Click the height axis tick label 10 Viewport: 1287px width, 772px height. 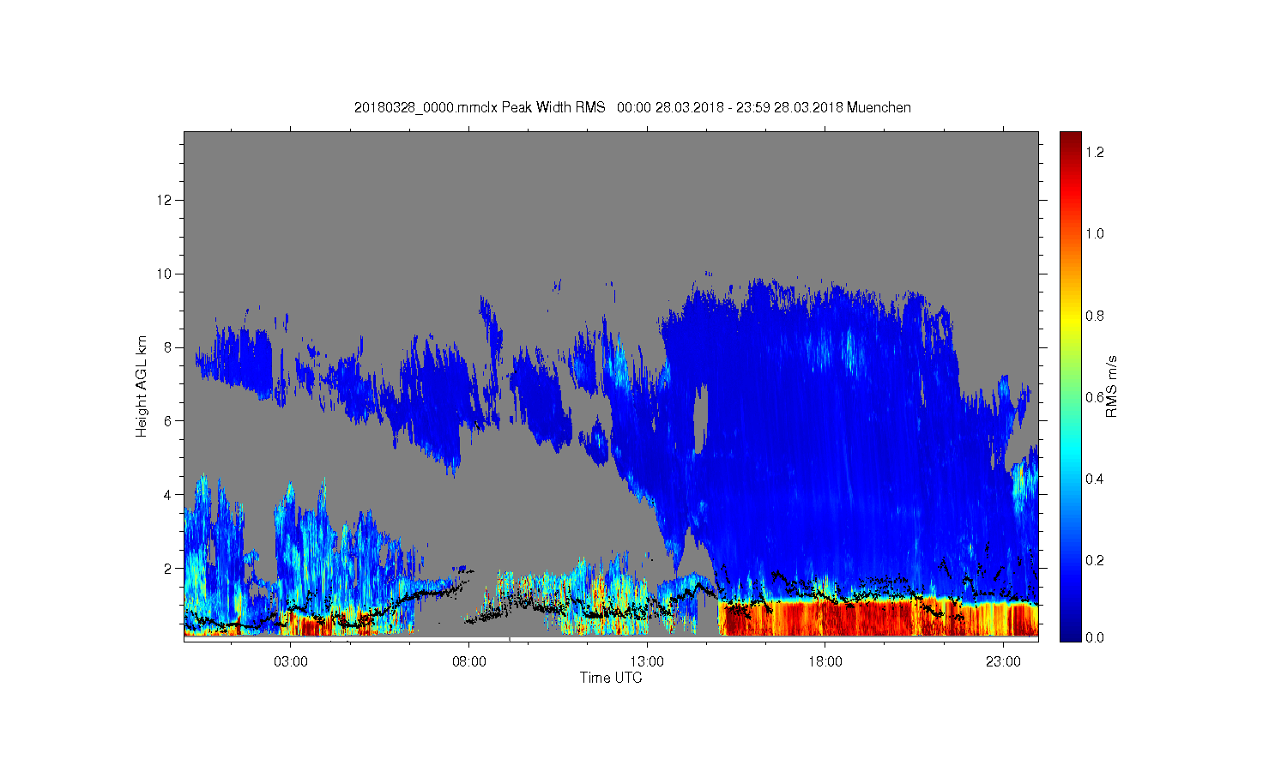(166, 274)
